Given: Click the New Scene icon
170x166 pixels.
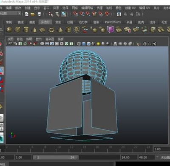Looking at the screenshot, I should (x=27, y=14).
